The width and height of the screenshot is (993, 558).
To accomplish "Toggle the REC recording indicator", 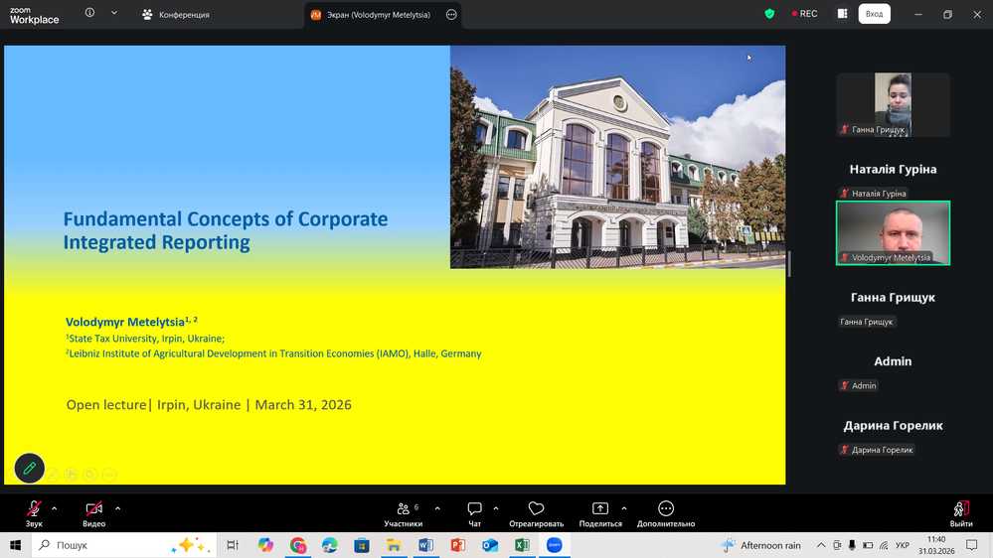I will (804, 14).
